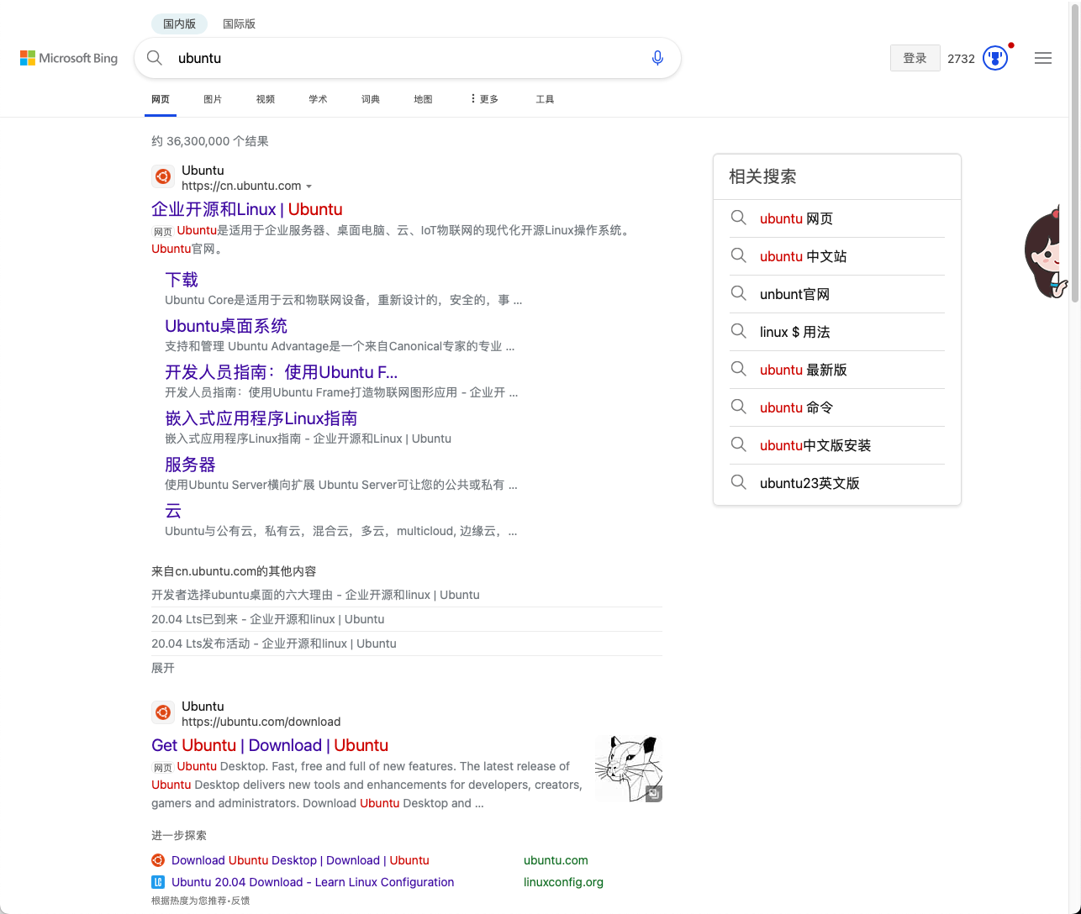Click the 反馈 feedback link

pyautogui.click(x=240, y=901)
